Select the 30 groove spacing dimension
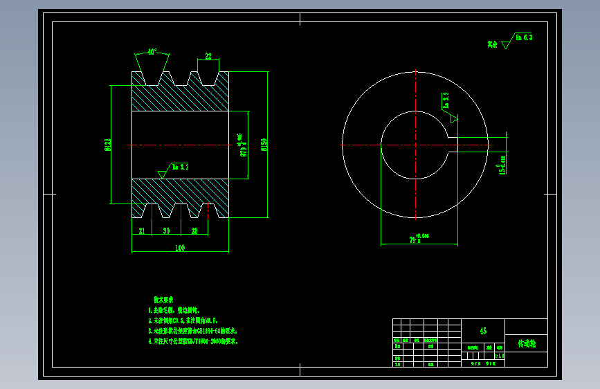Screen dimensions: 600x389 166,231
